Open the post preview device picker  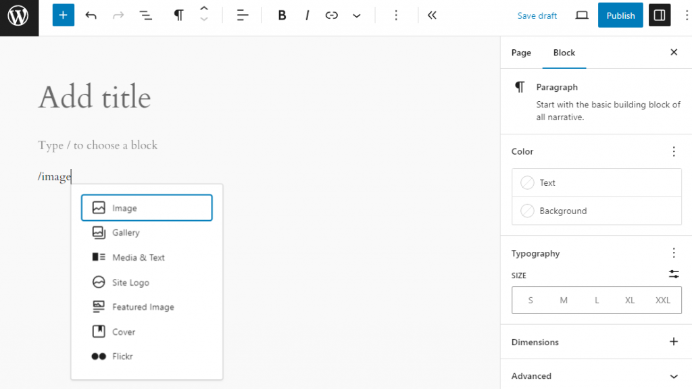coord(581,15)
